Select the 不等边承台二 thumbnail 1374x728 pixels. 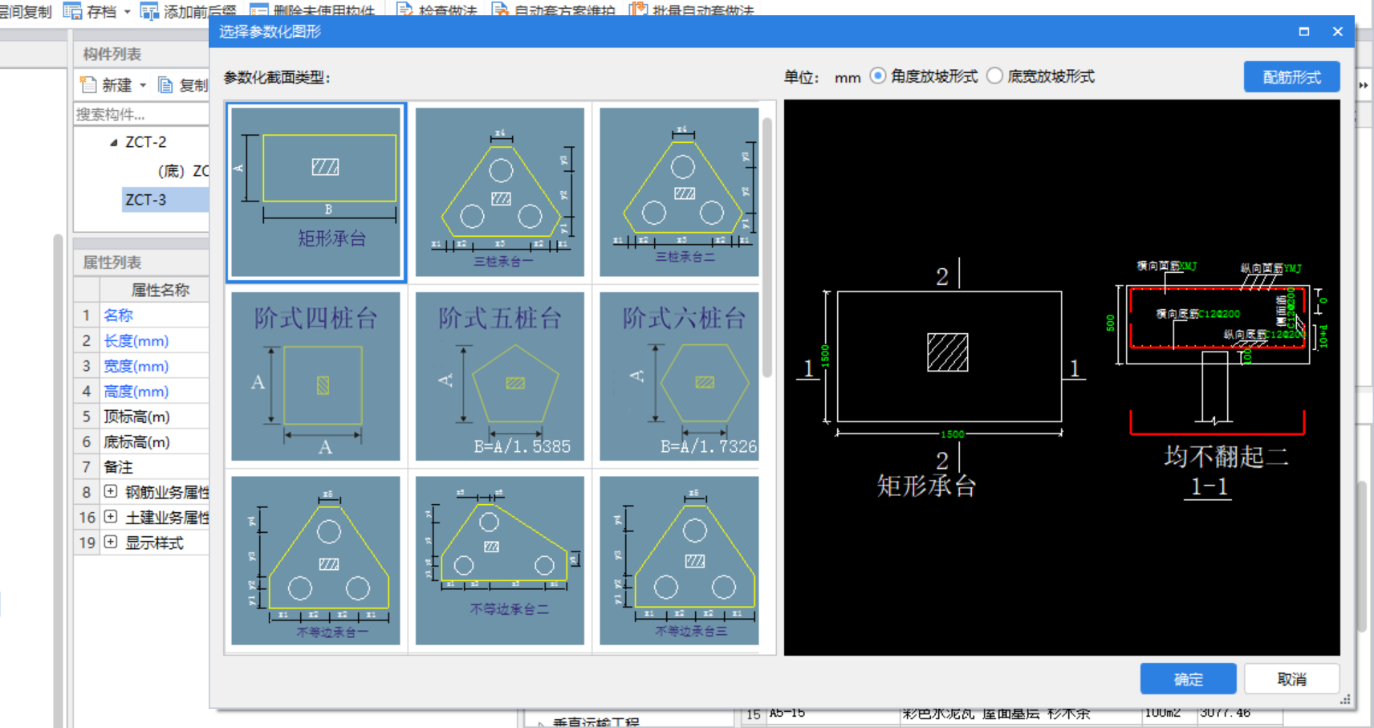[x=499, y=560]
